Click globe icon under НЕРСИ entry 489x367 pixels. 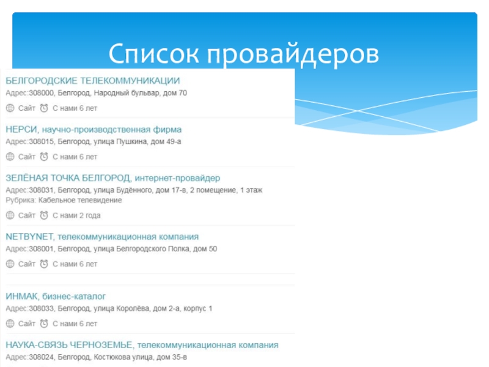pyautogui.click(x=10, y=157)
